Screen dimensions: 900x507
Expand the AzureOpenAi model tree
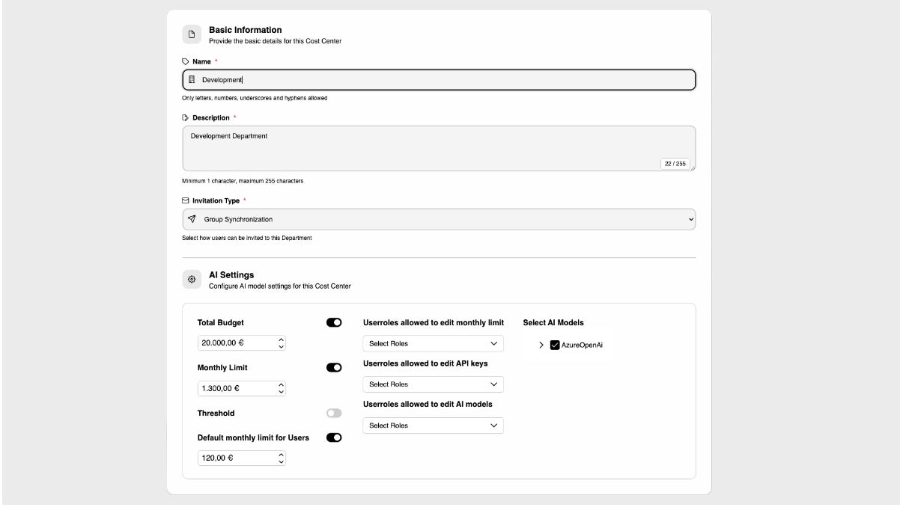(x=541, y=345)
